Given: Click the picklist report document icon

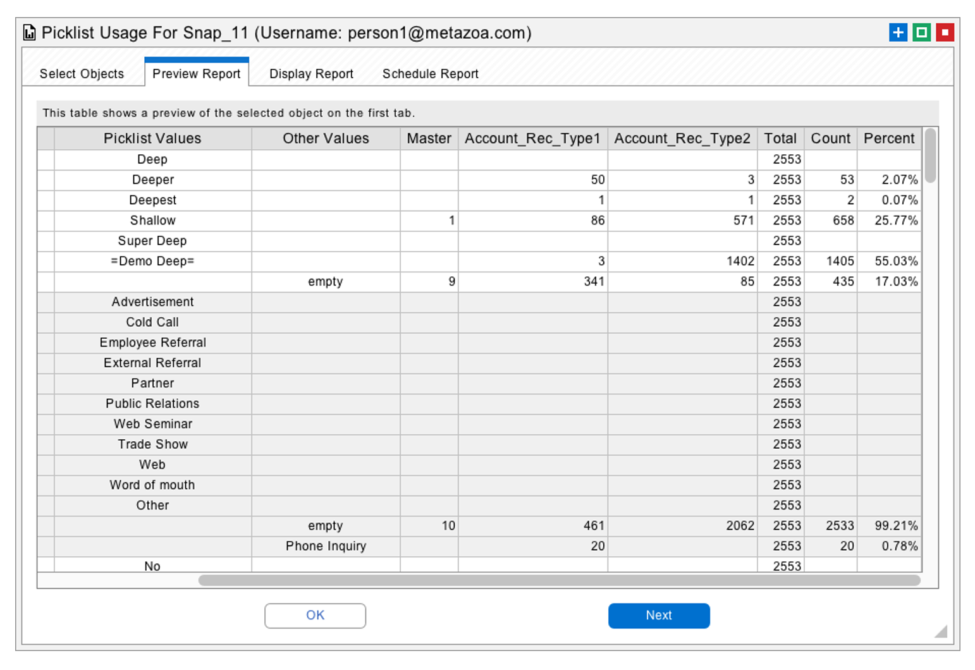Looking at the screenshot, I should click(28, 32).
